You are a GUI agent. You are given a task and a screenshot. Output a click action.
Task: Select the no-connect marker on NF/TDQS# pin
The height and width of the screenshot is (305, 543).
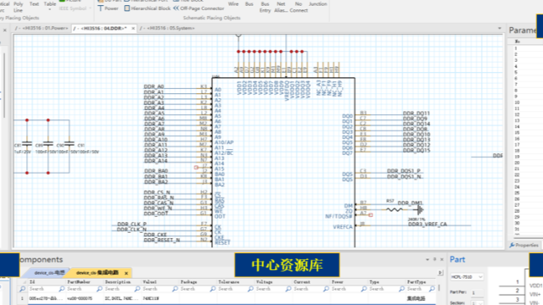(x=371, y=214)
